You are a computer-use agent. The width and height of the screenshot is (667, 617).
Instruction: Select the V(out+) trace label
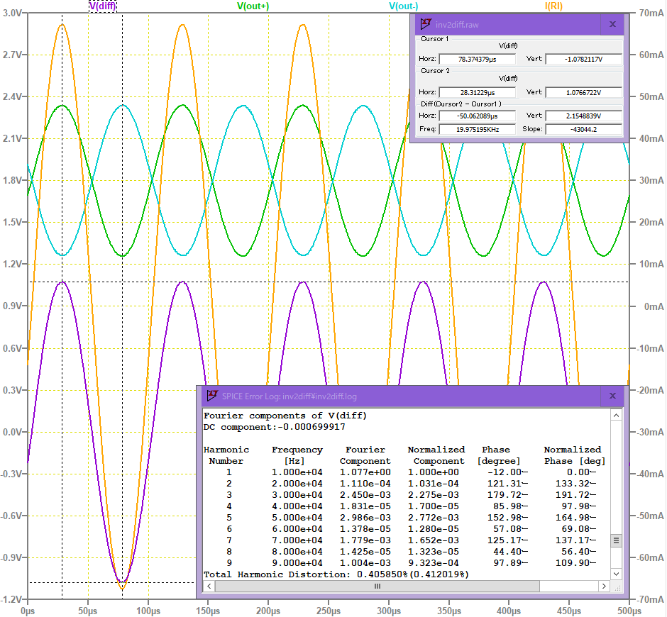pos(253,6)
